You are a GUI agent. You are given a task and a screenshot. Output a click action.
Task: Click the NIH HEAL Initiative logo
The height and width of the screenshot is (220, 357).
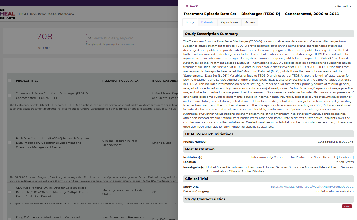(8, 14)
